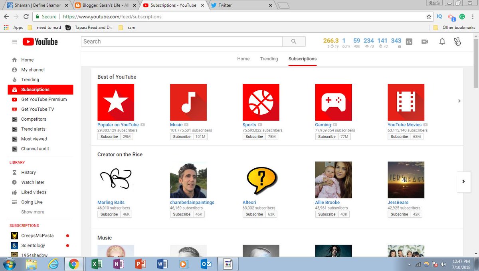Click the upload video camera icon
Image resolution: width=479 pixels, height=271 pixels.
coord(425,42)
